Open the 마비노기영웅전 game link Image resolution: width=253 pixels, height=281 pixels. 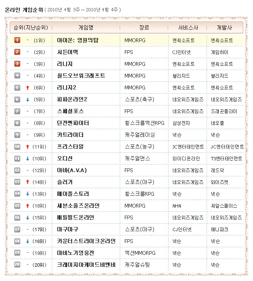coord(75,253)
